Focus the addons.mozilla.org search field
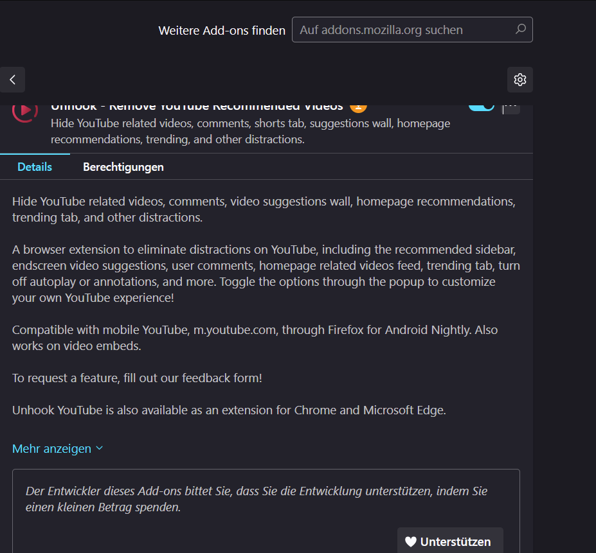The height and width of the screenshot is (553, 596). pyautogui.click(x=405, y=30)
